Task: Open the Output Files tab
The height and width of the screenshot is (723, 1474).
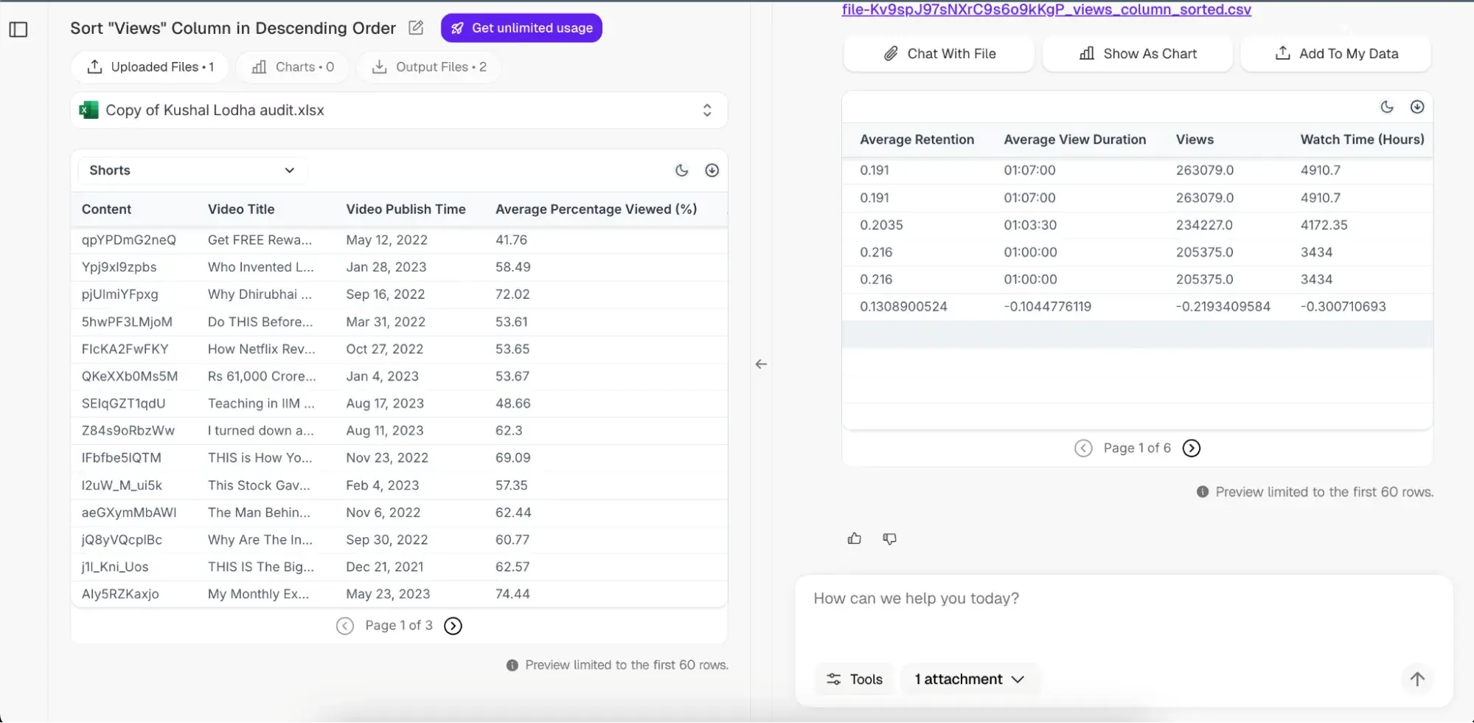Action: 428,66
